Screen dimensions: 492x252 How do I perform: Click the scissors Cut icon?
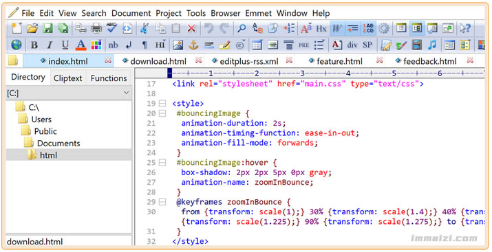[145, 28]
